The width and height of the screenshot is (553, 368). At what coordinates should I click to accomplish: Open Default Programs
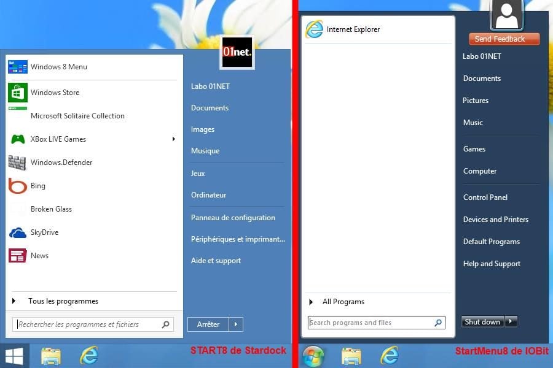pyautogui.click(x=492, y=242)
